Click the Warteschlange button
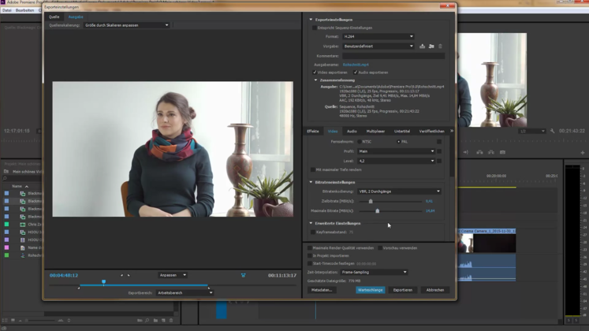This screenshot has height=331, width=589. 370,290
